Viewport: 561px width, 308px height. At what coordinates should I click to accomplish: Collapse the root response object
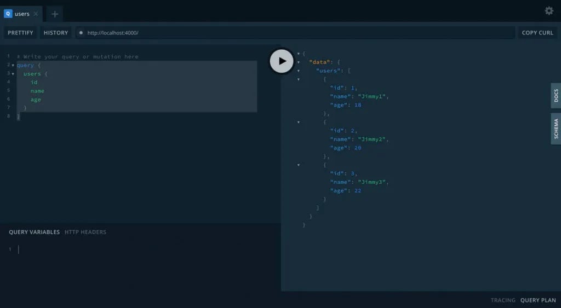pyautogui.click(x=299, y=54)
